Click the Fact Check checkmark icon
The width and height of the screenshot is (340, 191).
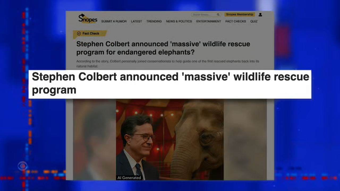[x=79, y=33]
